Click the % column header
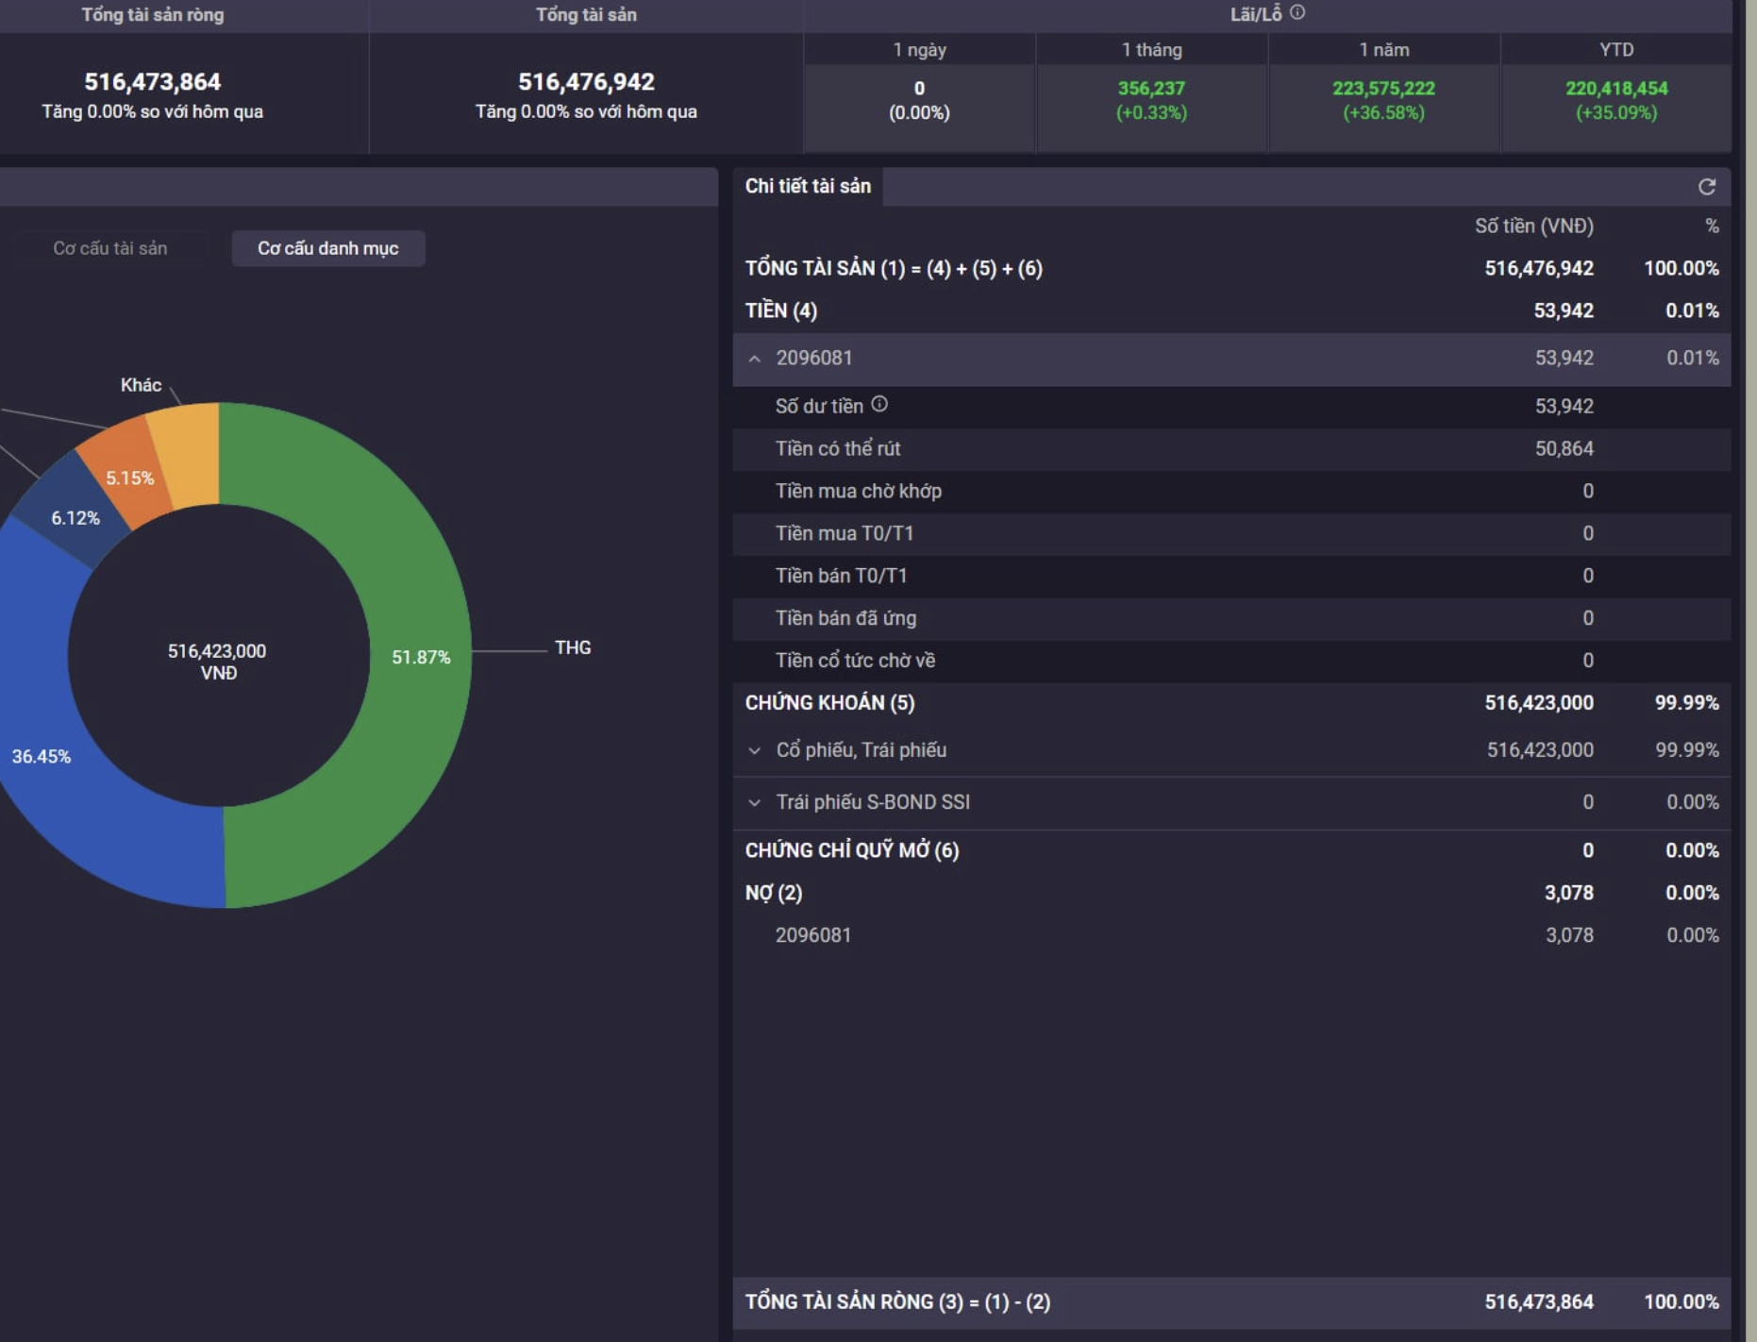Image resolution: width=1757 pixels, height=1342 pixels. pyautogui.click(x=1712, y=226)
